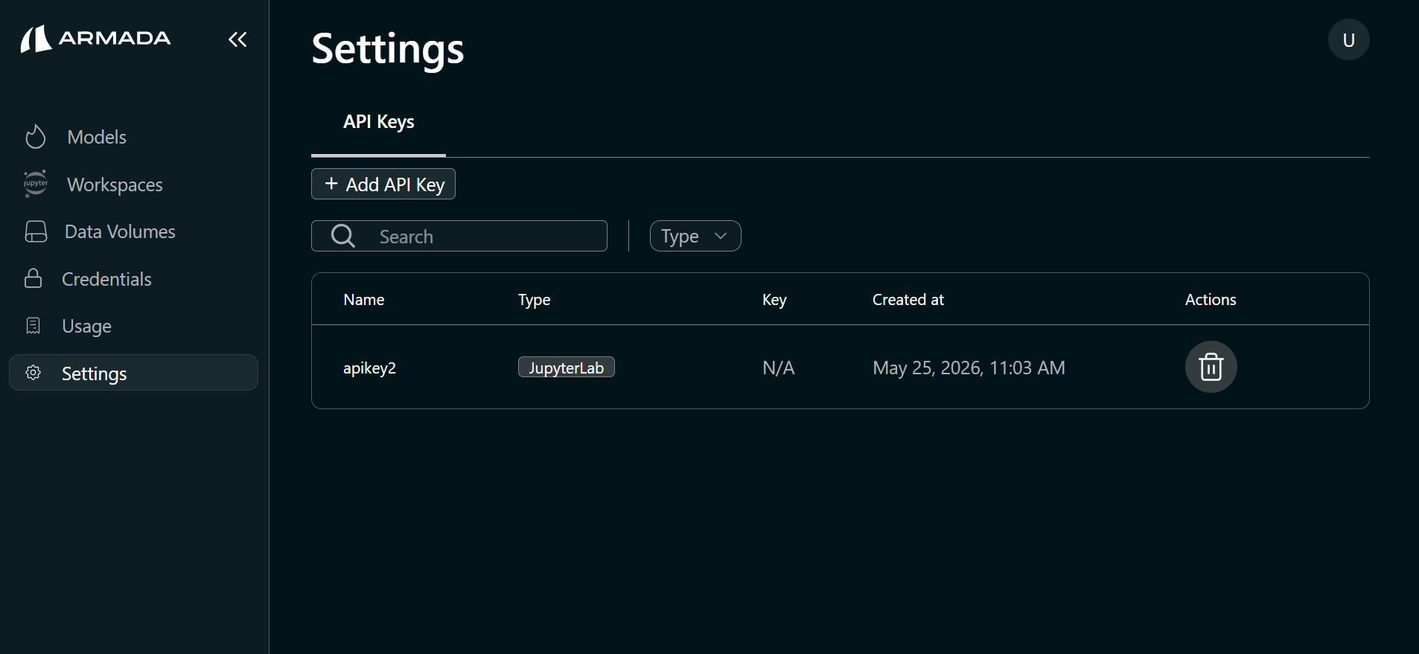Click the Name column header
This screenshot has width=1419, height=654.
coord(363,300)
